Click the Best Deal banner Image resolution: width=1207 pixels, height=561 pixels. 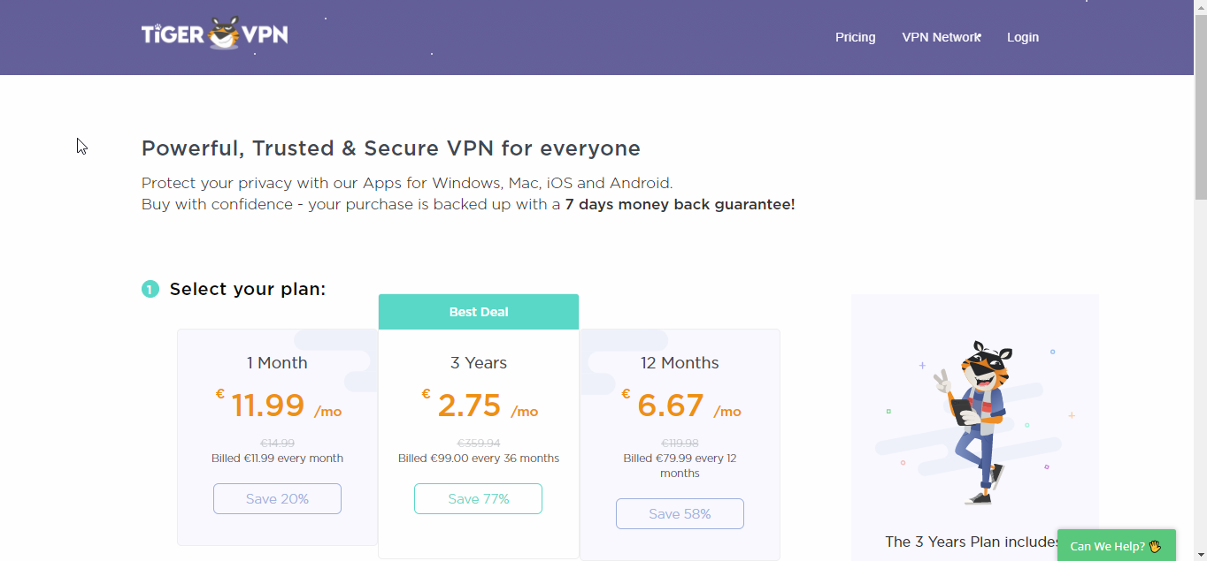click(x=479, y=312)
